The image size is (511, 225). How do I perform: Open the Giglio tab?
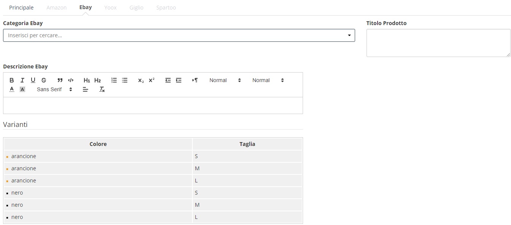[x=136, y=8]
